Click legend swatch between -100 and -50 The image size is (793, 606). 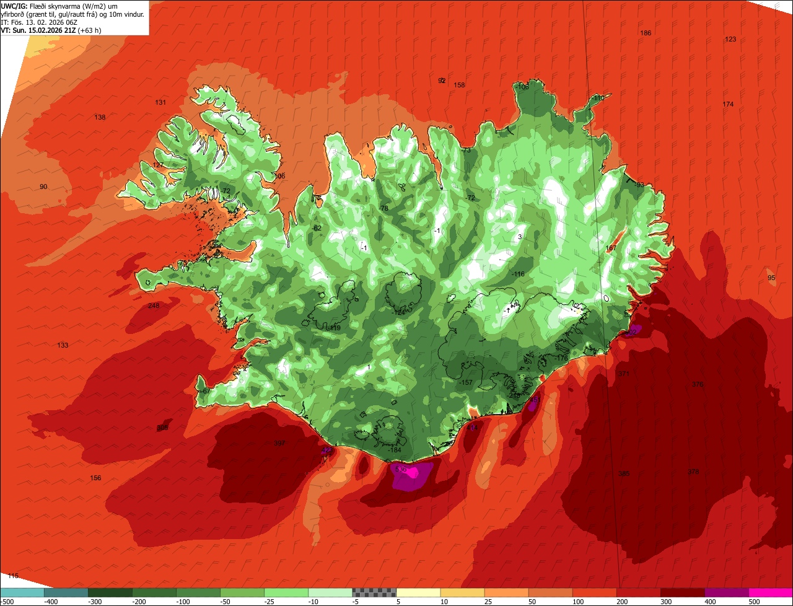pos(198,592)
